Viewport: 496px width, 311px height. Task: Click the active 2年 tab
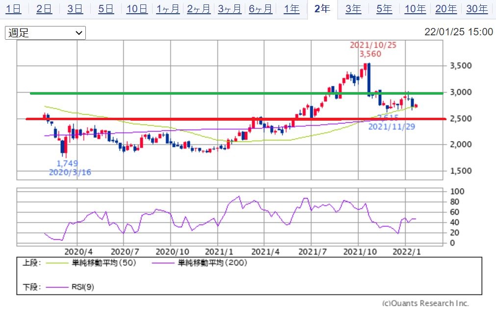click(322, 9)
